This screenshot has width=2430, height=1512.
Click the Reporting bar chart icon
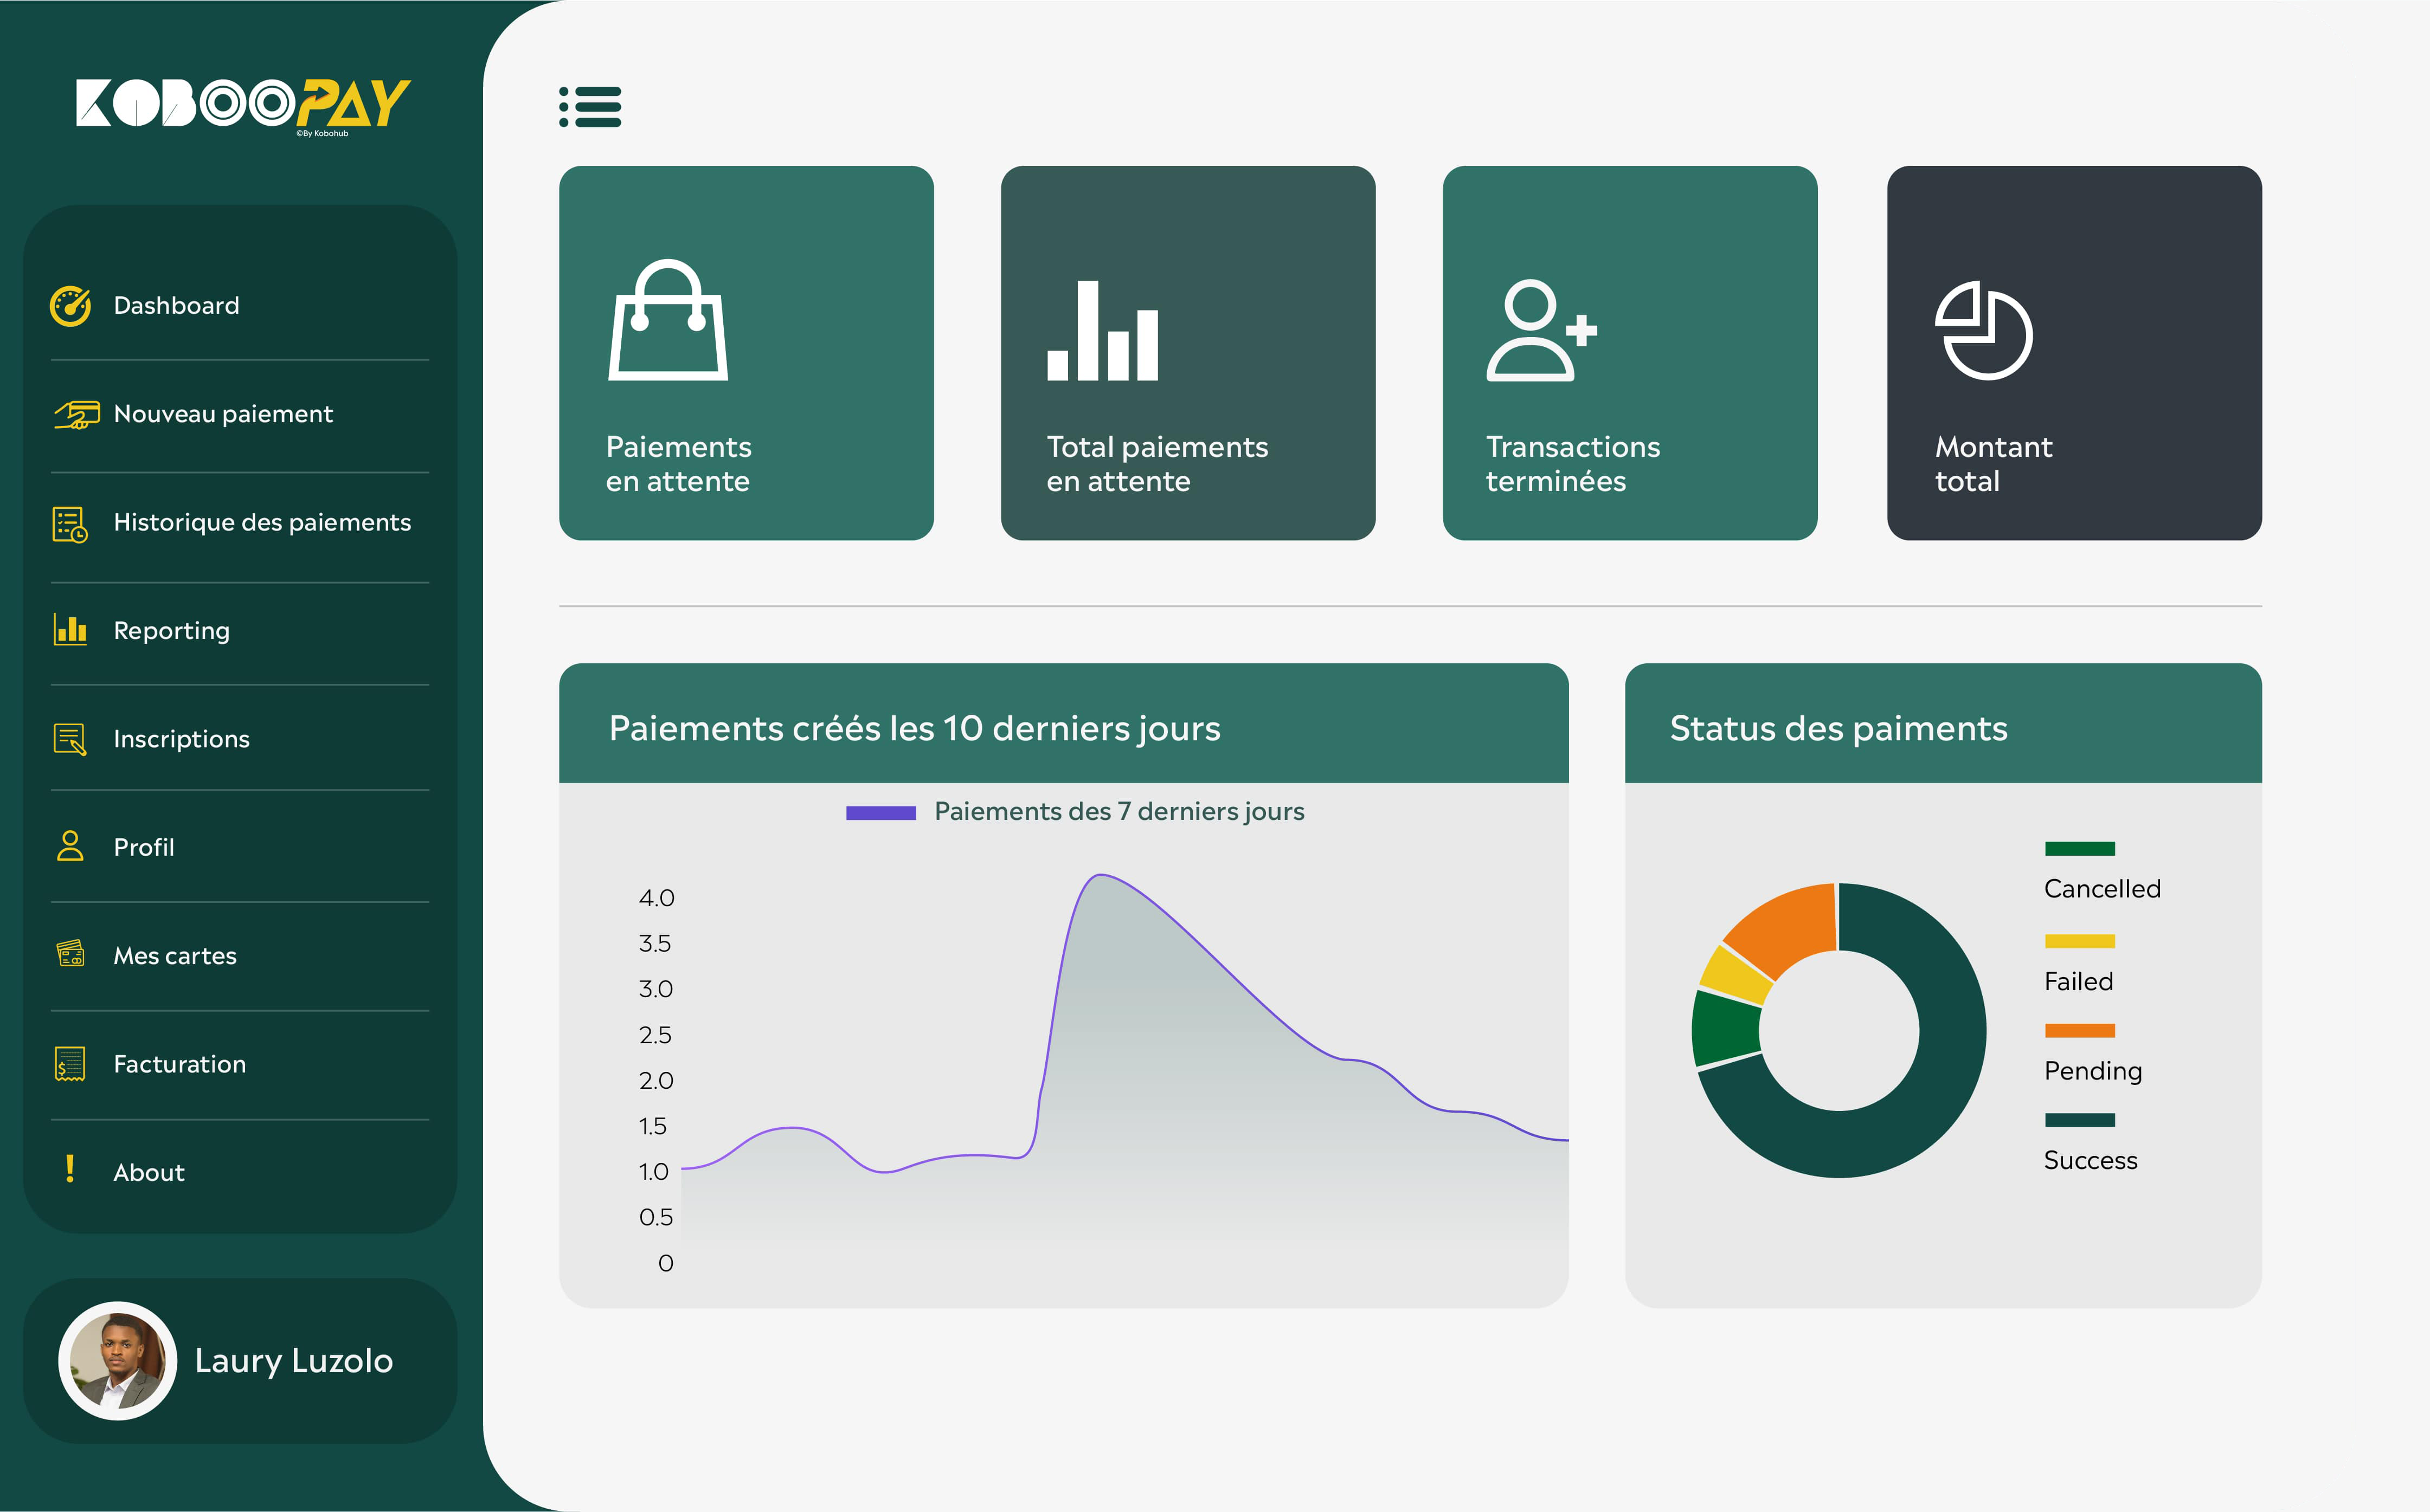click(x=70, y=630)
